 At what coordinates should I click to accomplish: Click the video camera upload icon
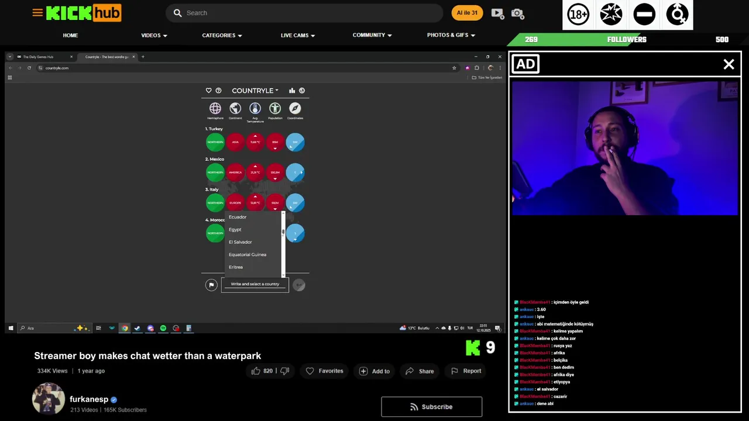pos(497,13)
